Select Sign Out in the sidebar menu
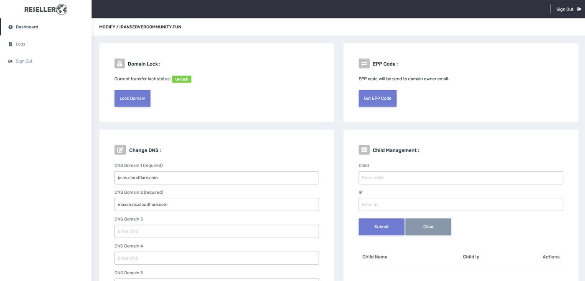The image size is (585, 281). click(24, 61)
